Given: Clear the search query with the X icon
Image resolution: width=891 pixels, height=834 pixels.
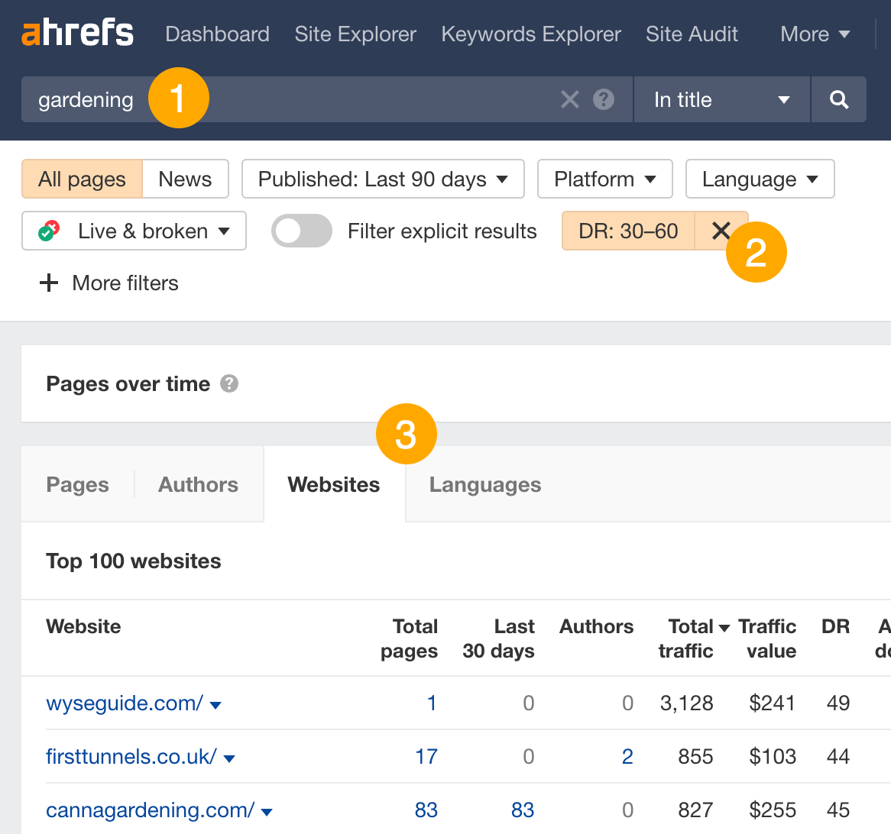Looking at the screenshot, I should [x=569, y=99].
